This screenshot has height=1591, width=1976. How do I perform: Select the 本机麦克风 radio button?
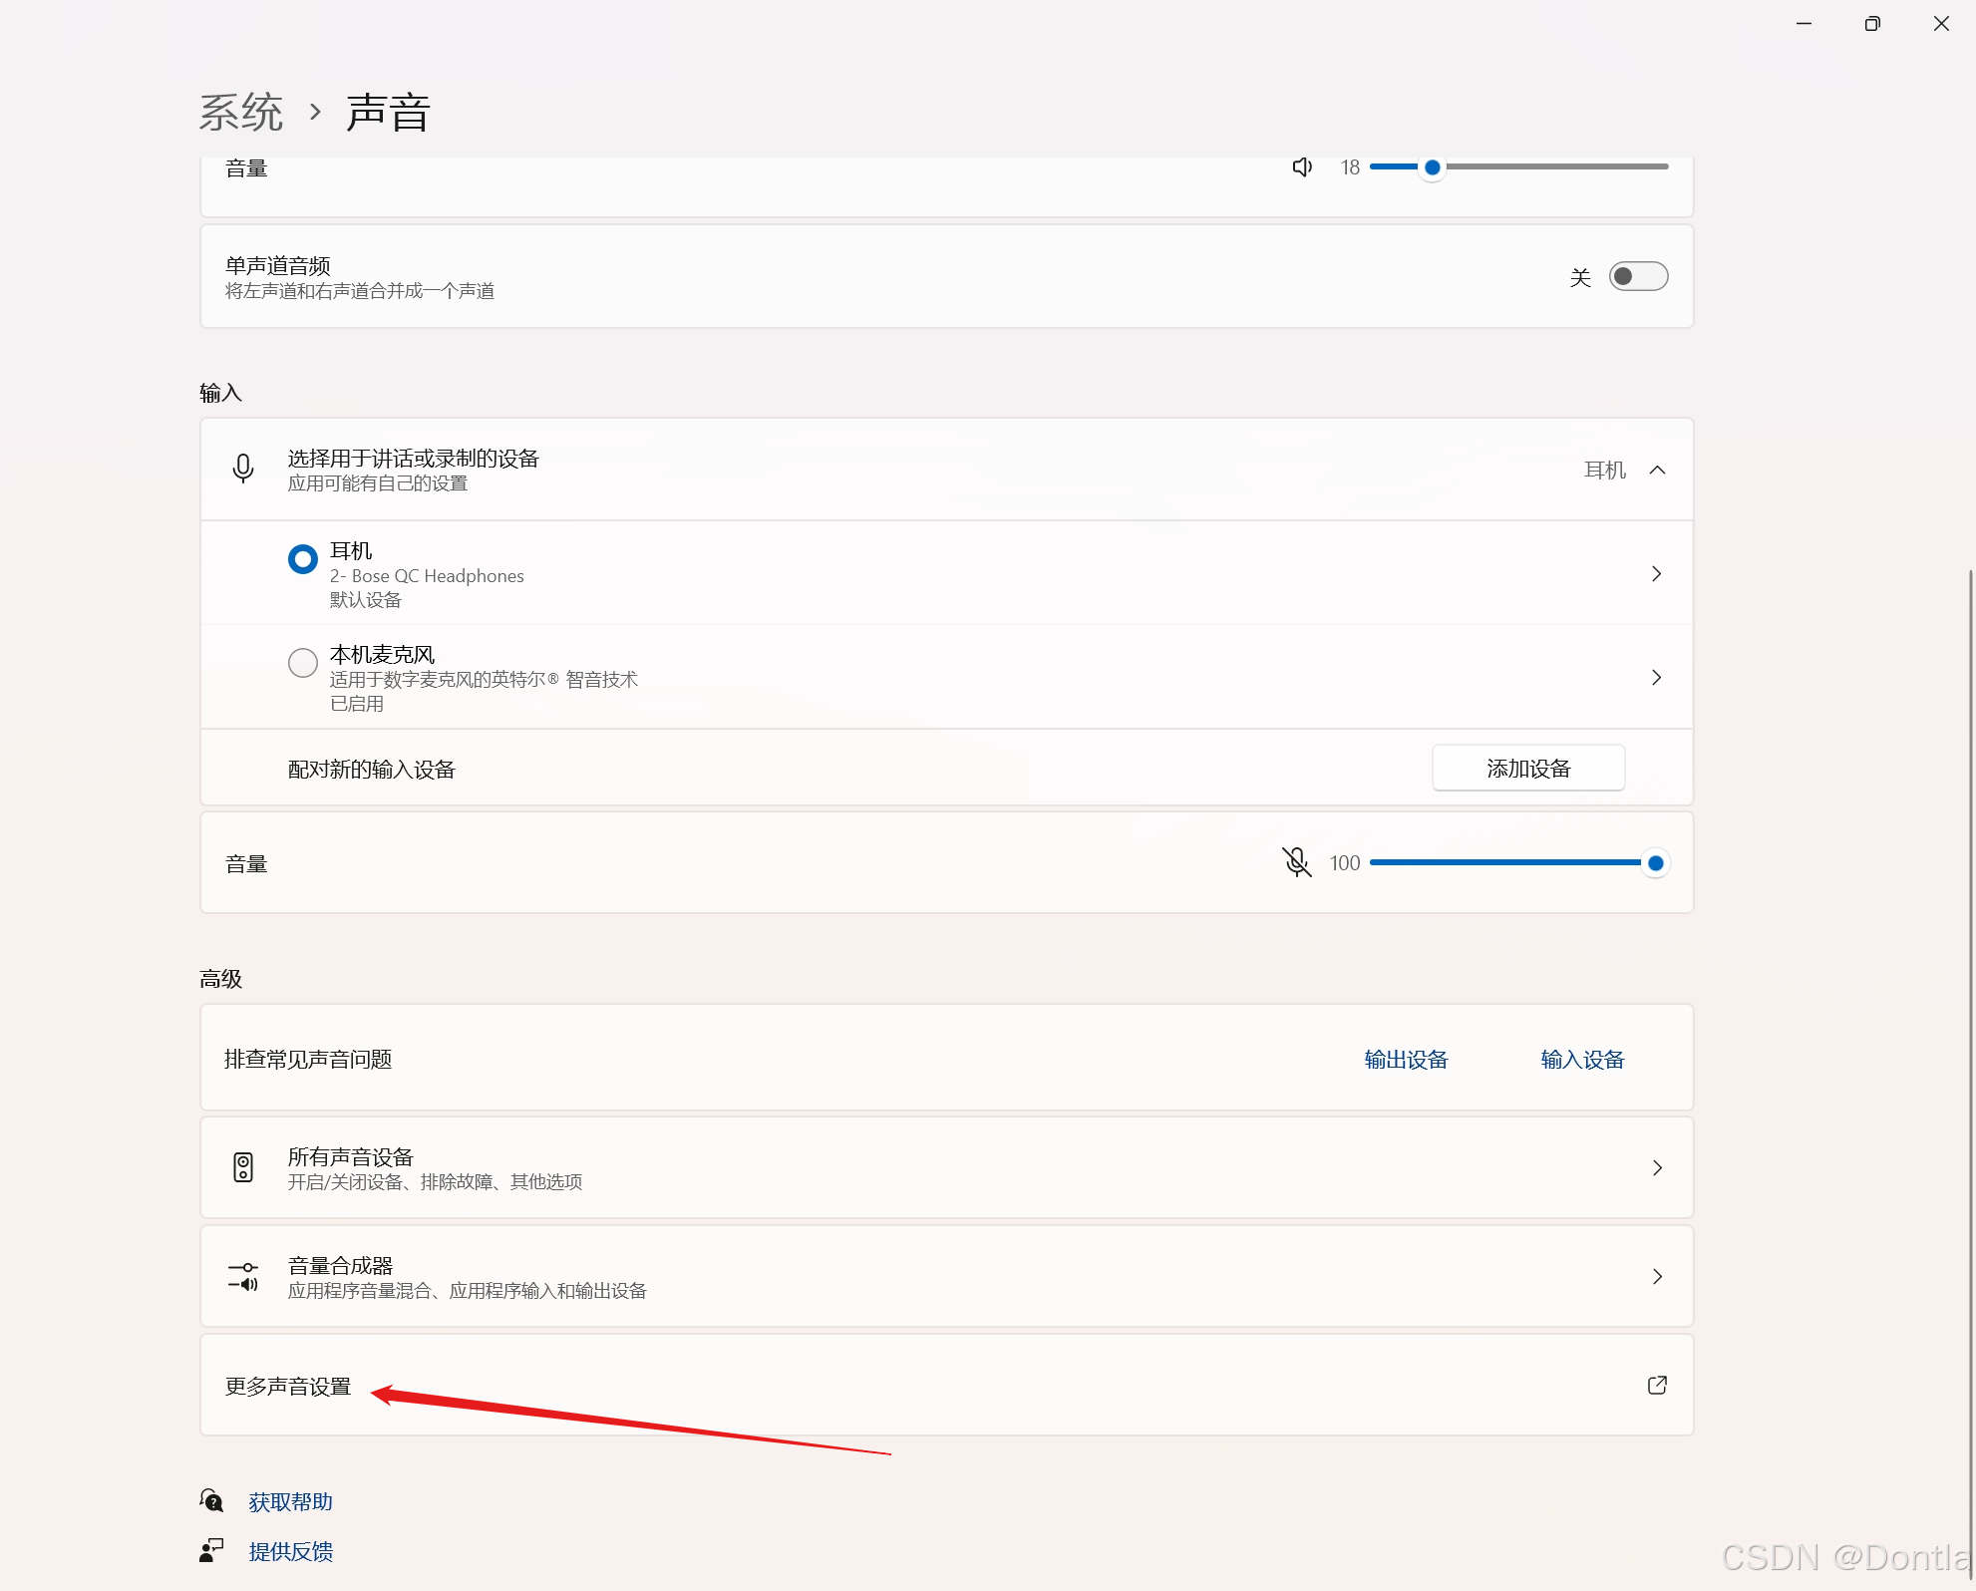click(x=303, y=663)
